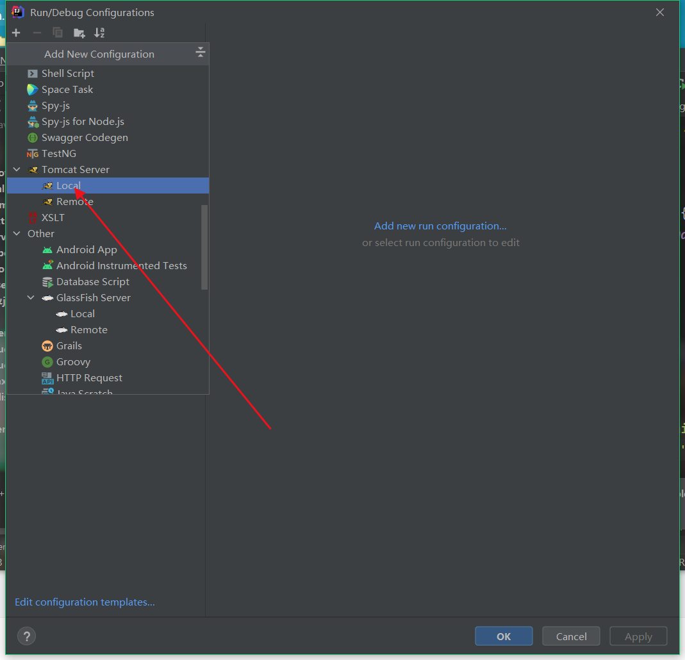Click the Cancel button
The height and width of the screenshot is (660, 685).
point(571,636)
